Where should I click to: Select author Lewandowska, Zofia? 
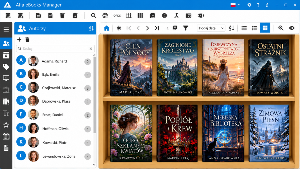54,156
